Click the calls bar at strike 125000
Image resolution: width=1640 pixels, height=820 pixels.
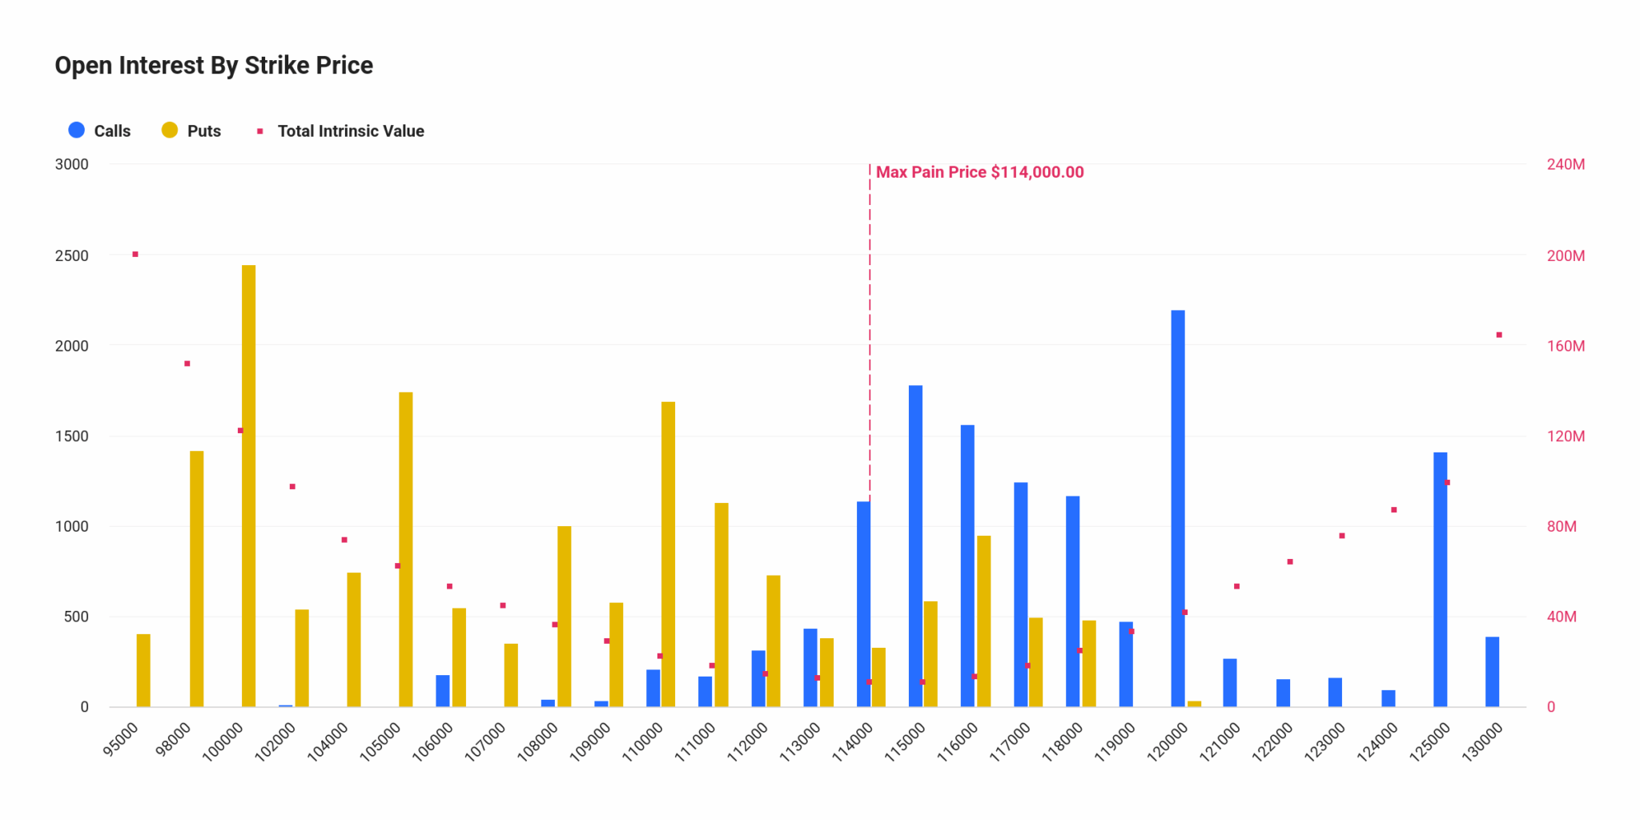(1440, 580)
